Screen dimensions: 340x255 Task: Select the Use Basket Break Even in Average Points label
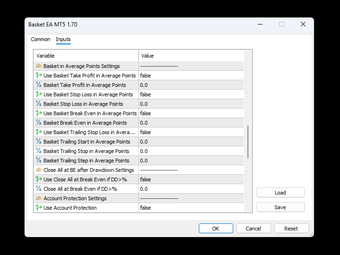[x=90, y=113]
